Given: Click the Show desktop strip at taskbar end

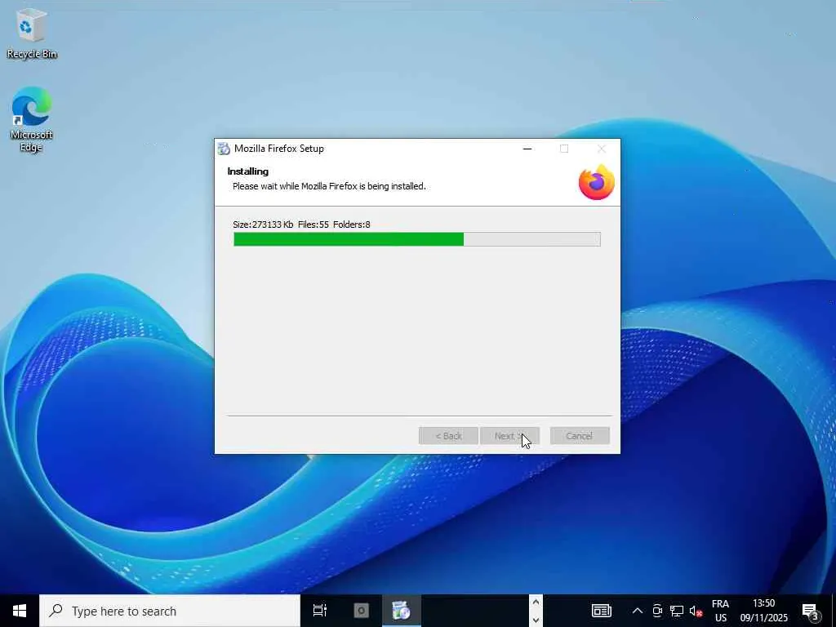Looking at the screenshot, I should [x=834, y=611].
